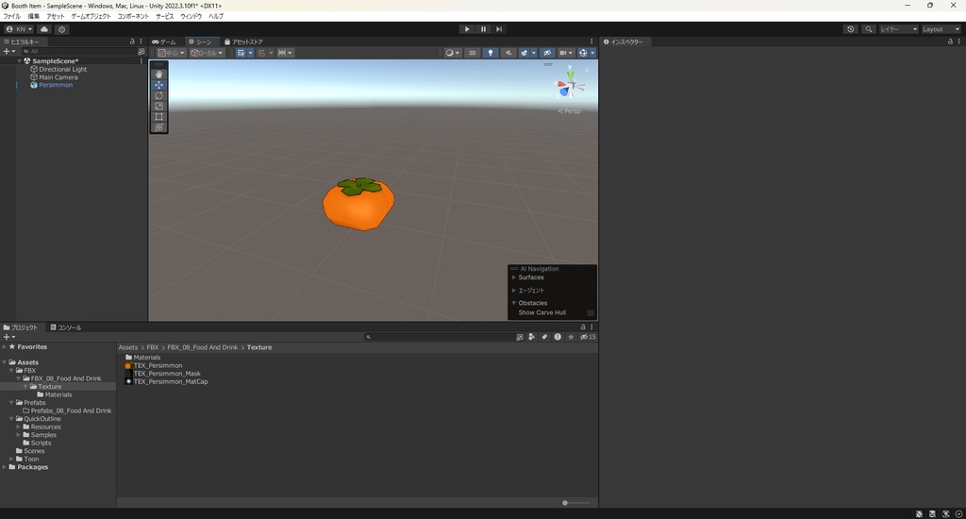This screenshot has height=519, width=966.
Task: Toggle scene lighting bulb
Action: point(491,53)
